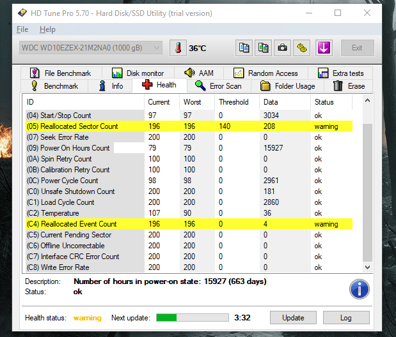Switch to the Erase tab

point(349,86)
